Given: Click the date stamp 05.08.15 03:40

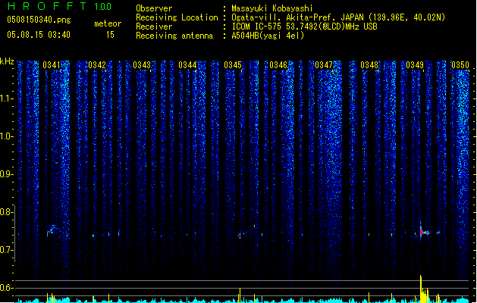Looking at the screenshot, I should (x=39, y=35).
